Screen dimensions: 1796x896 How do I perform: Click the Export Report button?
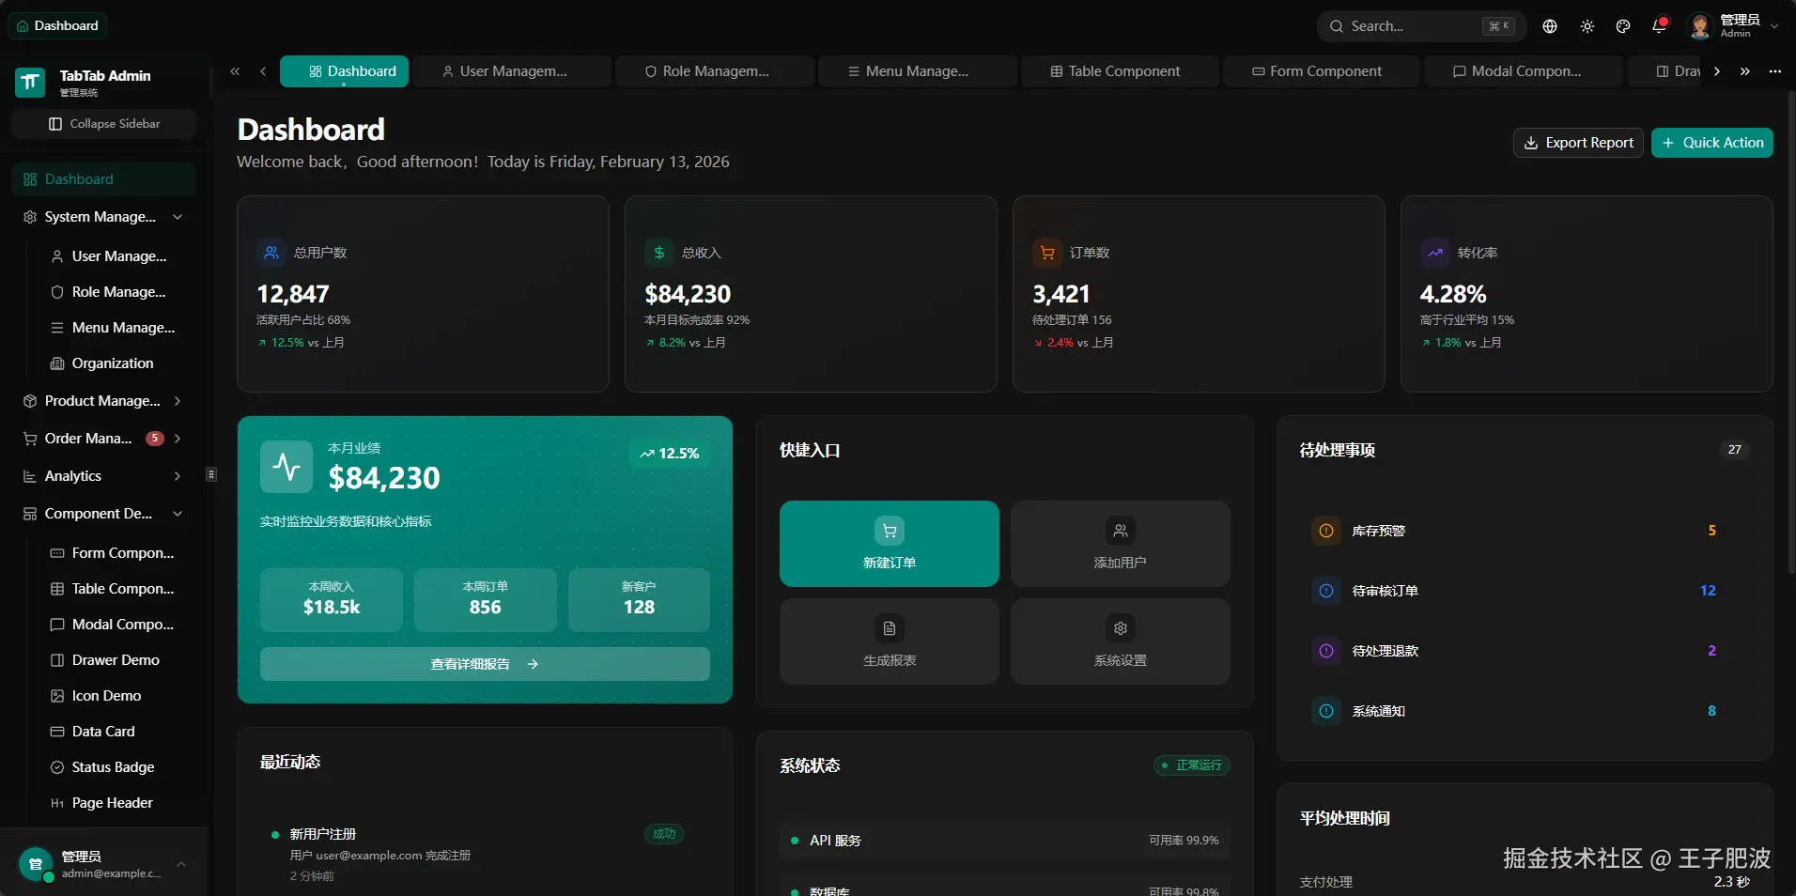coord(1578,143)
